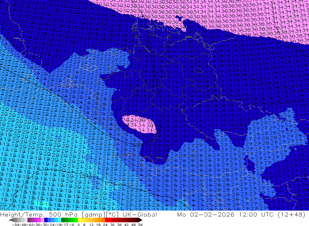309x226 pixels.
Task: Click the '500' pressure level value
Action: (x=56, y=214)
